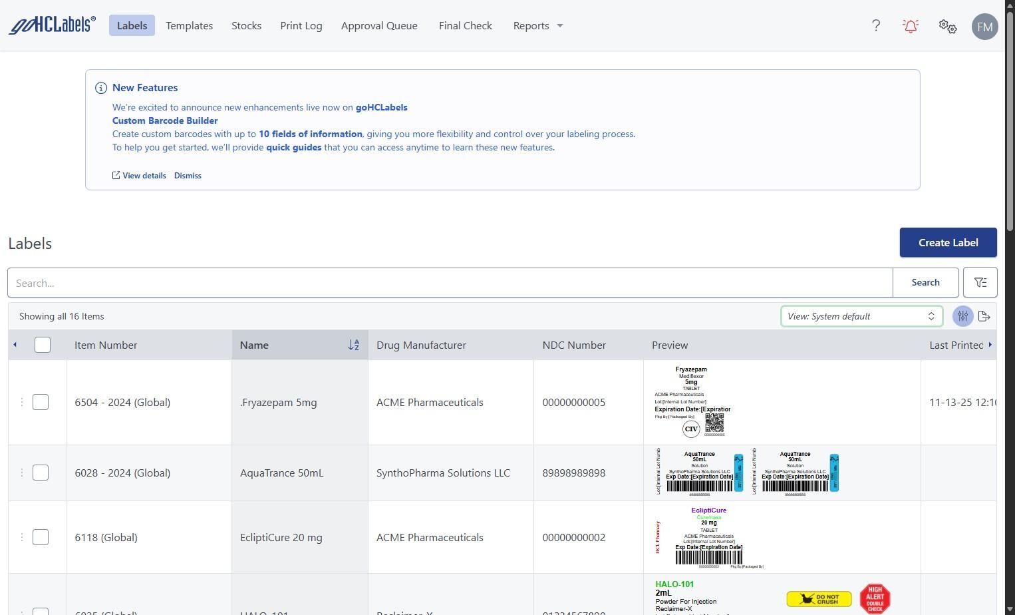Click item number 6028 - 2024 (Global)
The image size is (1015, 615).
(x=122, y=473)
